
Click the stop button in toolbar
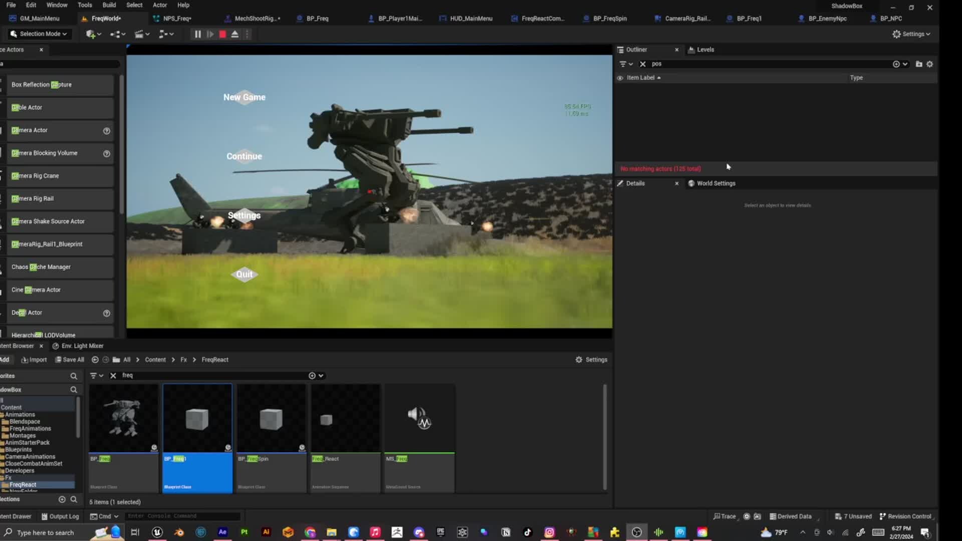click(222, 35)
